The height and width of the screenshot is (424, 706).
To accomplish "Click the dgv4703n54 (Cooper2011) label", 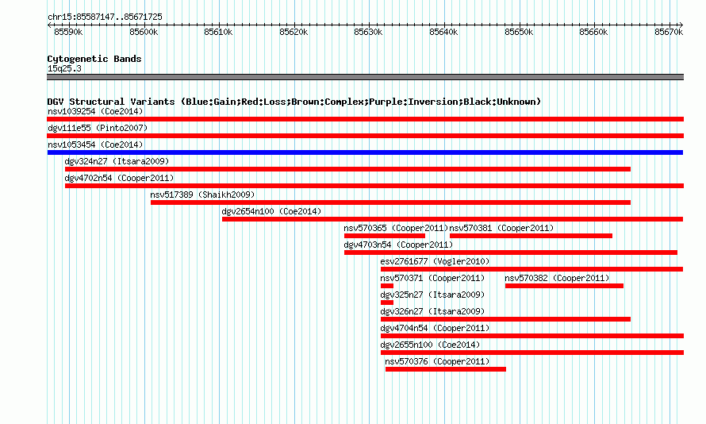I will tap(398, 245).
